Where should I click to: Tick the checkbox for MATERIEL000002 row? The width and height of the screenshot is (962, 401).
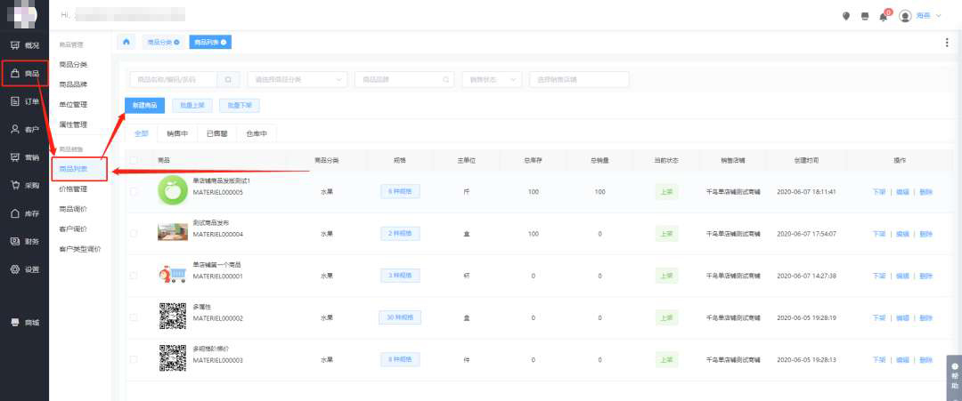[x=135, y=317]
